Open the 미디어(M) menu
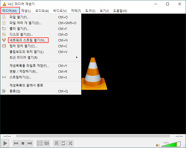This screenshot has width=186, height=148. tap(10, 11)
